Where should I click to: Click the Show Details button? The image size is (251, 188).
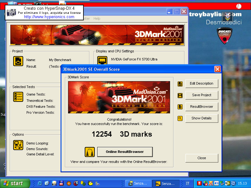(202, 118)
